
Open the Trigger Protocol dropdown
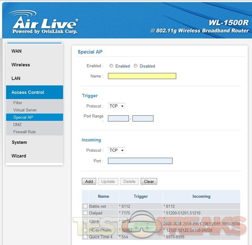coord(116,106)
